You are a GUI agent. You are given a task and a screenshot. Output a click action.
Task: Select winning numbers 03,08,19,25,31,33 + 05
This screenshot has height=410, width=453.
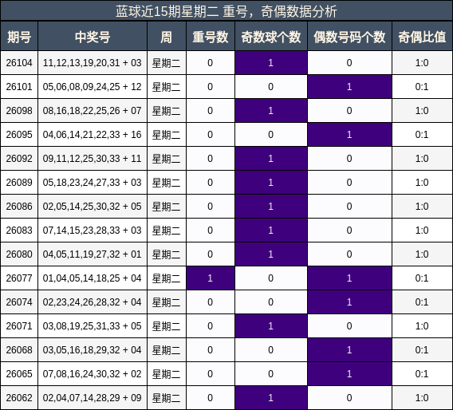click(x=93, y=326)
